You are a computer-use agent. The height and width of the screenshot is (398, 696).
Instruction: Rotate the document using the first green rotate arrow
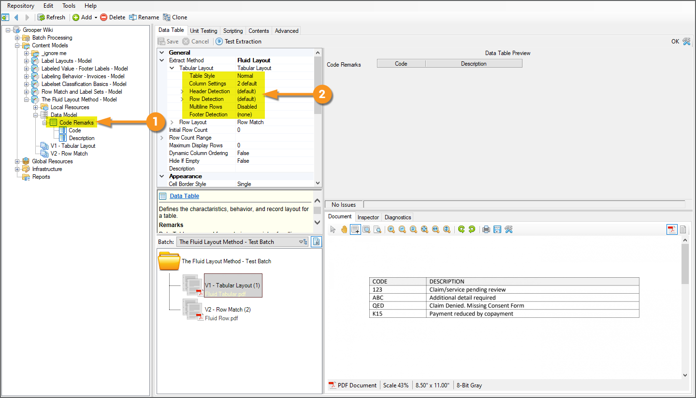461,229
